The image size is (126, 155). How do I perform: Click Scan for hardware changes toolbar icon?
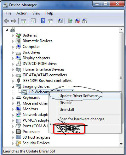tap(60, 21)
